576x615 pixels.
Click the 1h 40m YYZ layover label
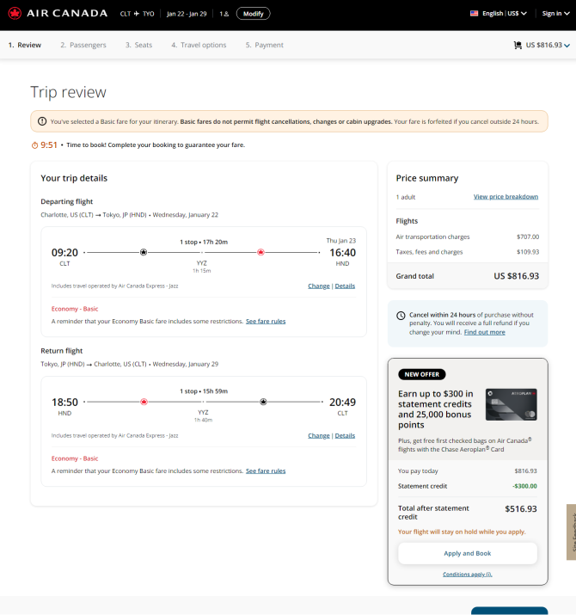point(203,420)
